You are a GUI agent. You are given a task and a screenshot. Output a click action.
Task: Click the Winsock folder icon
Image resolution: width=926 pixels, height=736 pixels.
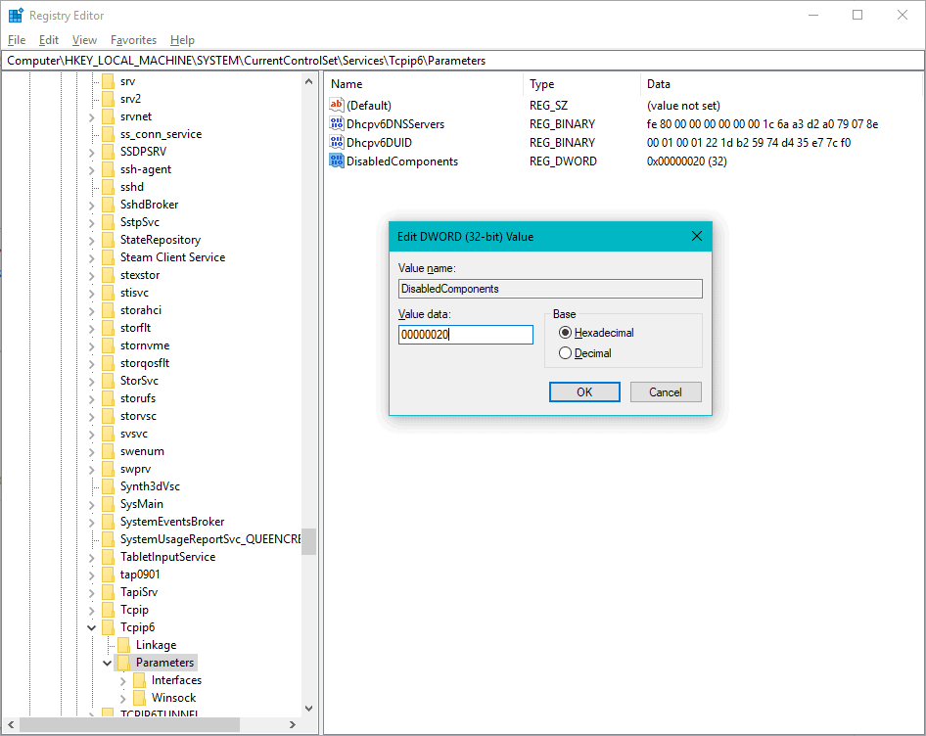139,698
